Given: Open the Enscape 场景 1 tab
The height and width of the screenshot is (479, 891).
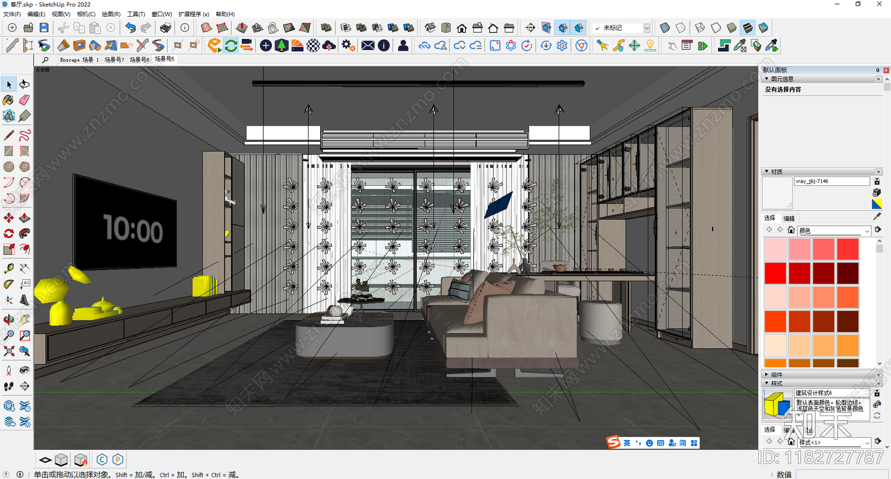Looking at the screenshot, I should [x=79, y=60].
